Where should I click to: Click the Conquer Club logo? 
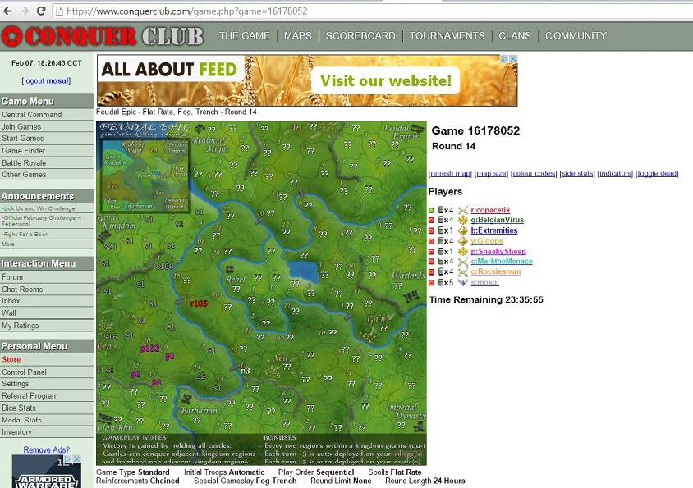pos(103,36)
